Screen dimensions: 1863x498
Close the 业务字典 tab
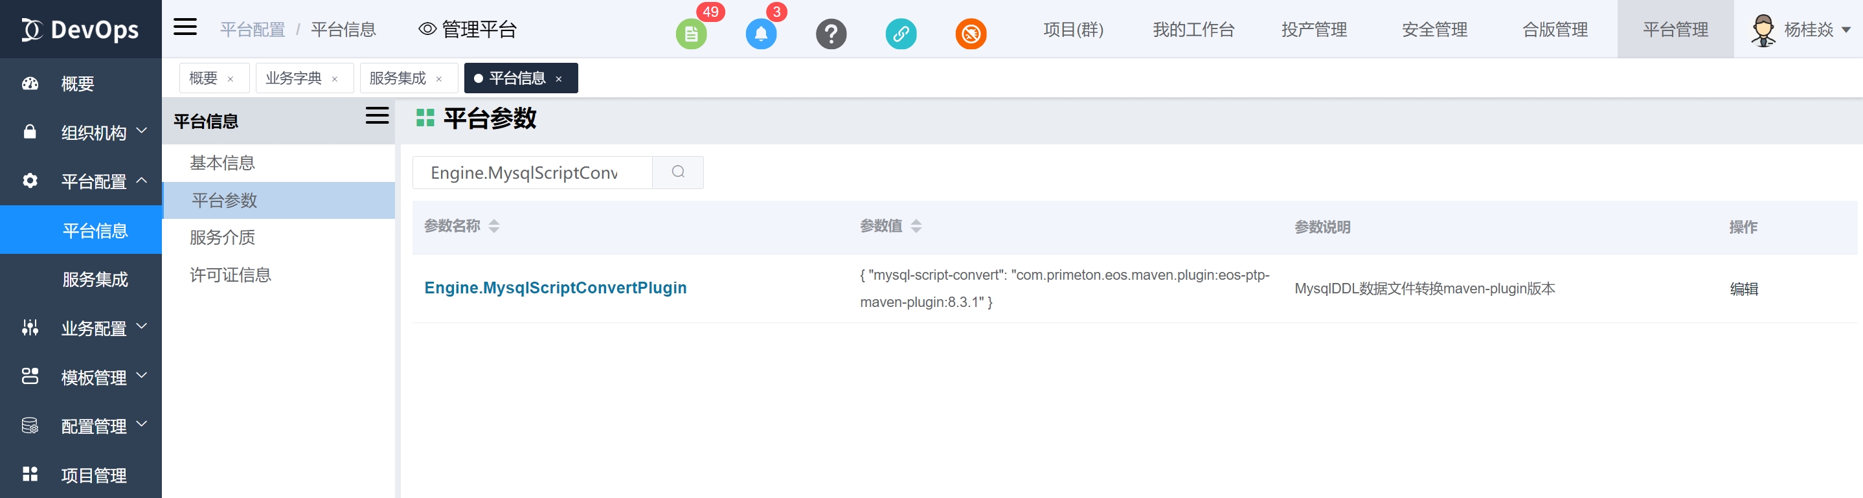tap(335, 79)
